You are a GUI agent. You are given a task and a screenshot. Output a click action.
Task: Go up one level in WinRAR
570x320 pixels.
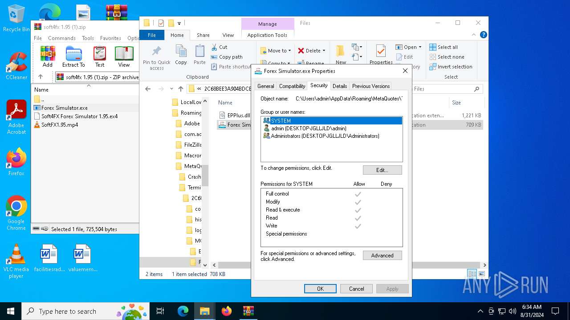pos(41,77)
